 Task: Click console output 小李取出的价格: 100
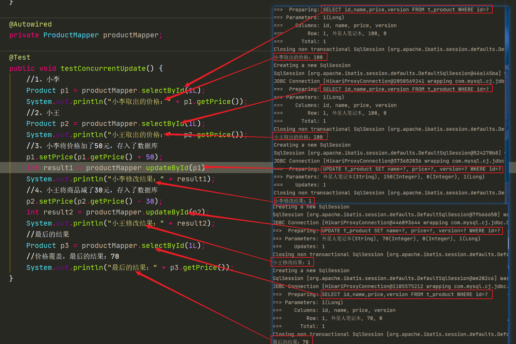[x=299, y=57]
